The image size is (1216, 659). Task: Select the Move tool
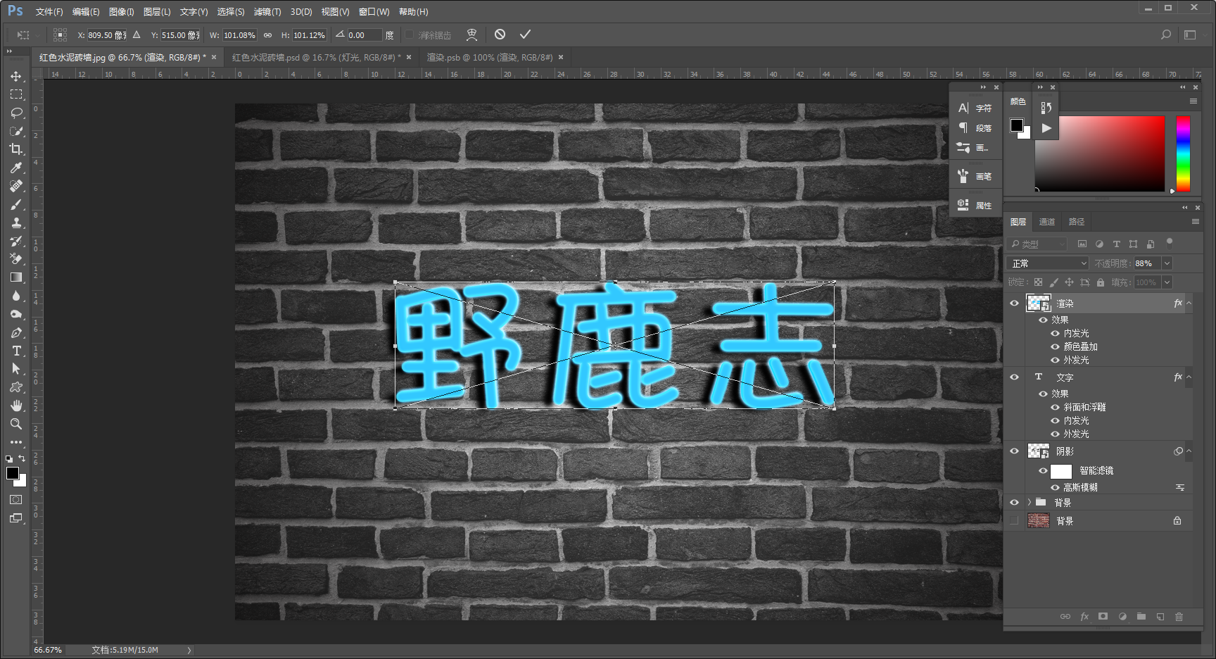click(16, 76)
